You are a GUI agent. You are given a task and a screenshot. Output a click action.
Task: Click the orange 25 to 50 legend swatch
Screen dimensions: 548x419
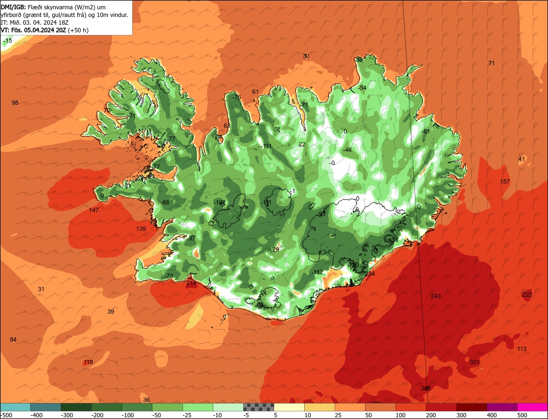(x=350, y=407)
